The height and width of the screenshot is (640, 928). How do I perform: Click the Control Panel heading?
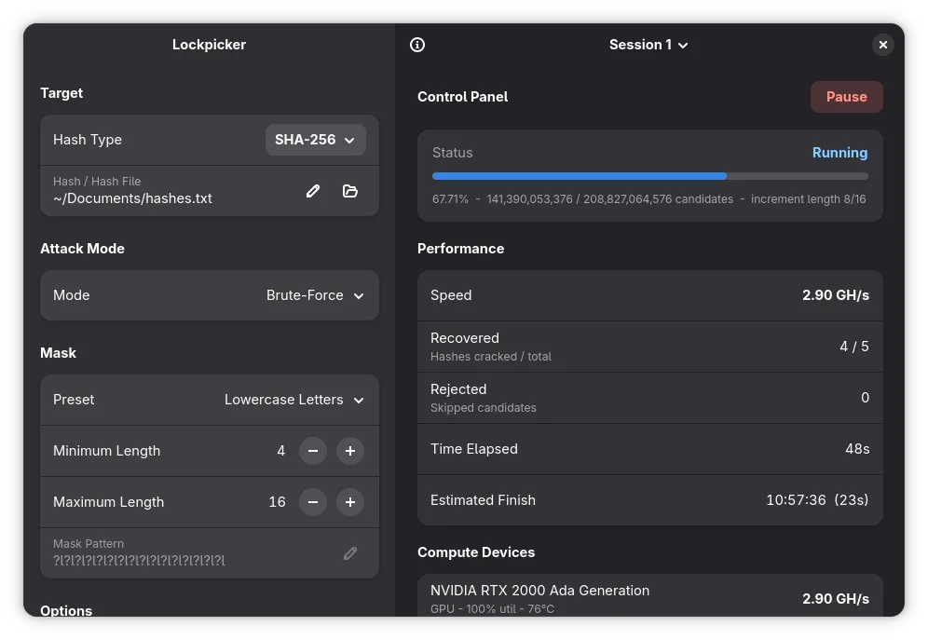(x=462, y=96)
